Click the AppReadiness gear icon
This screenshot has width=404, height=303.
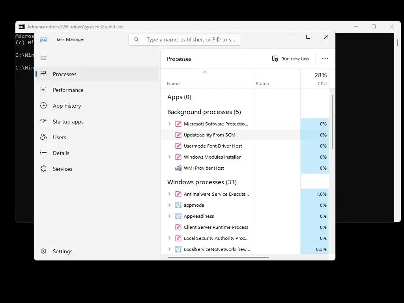[178, 216]
